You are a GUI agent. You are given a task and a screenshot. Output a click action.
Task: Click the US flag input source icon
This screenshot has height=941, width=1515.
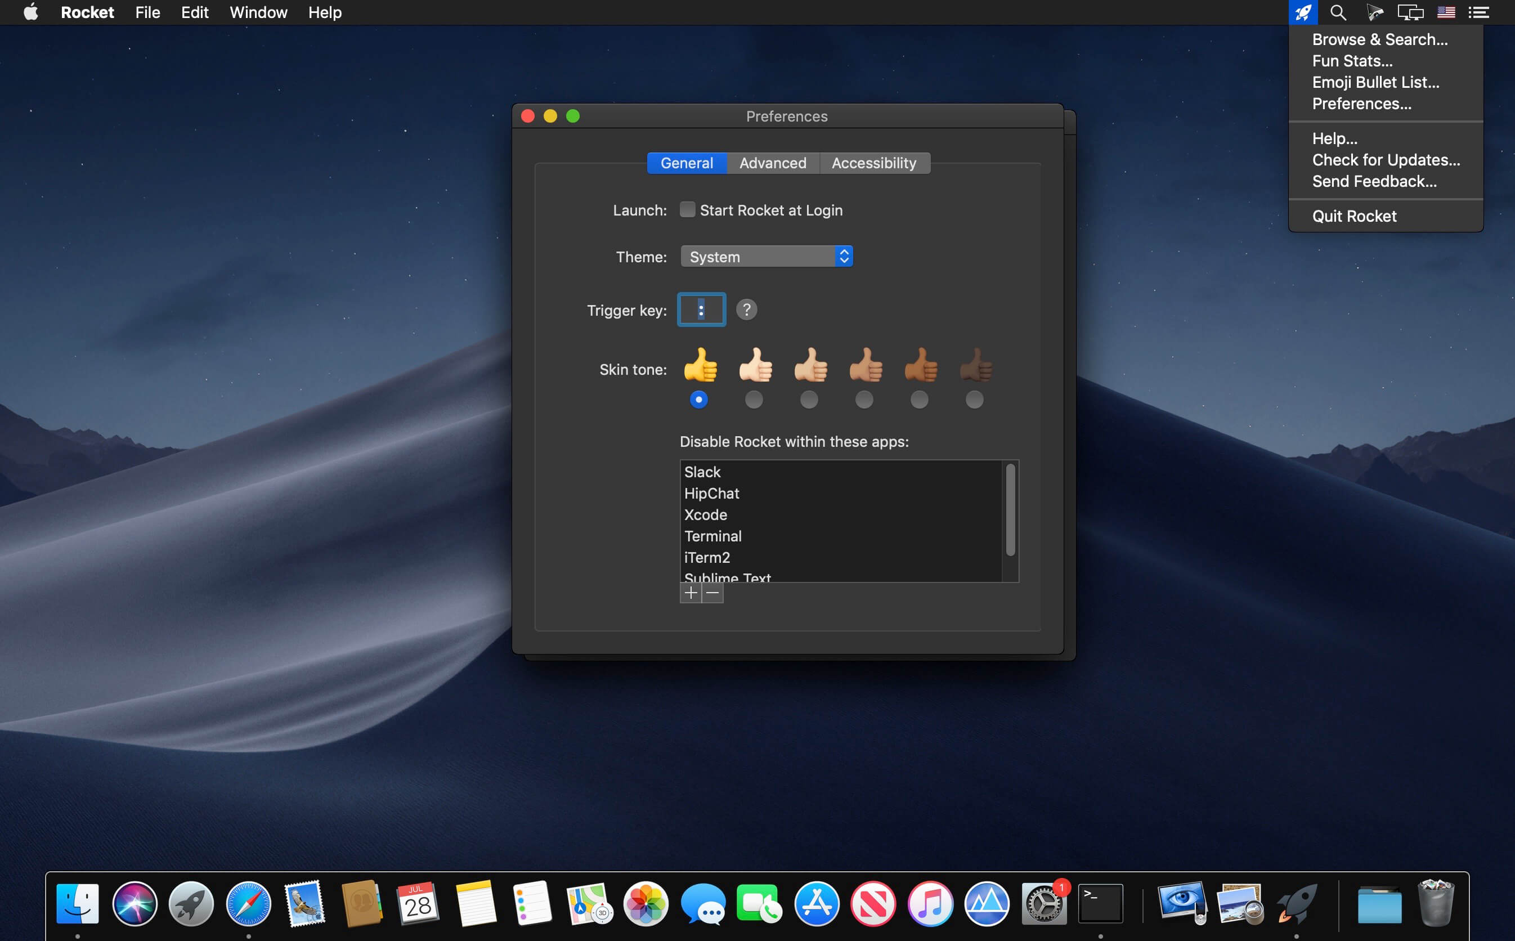[1446, 12]
